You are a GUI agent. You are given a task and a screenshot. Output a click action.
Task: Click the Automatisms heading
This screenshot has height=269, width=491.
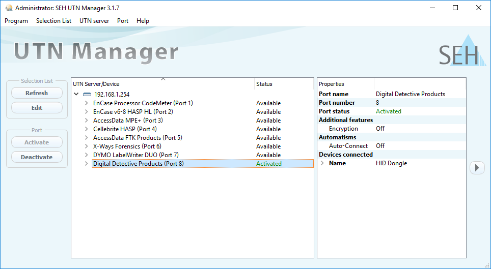point(337,137)
